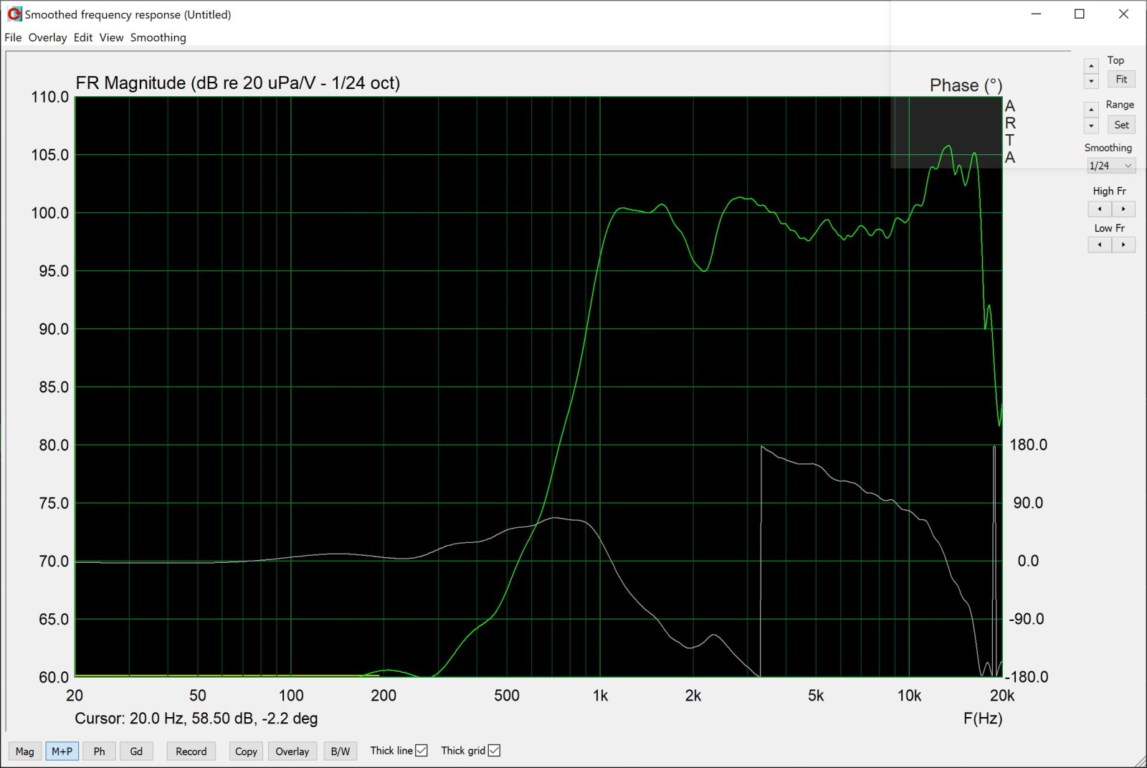Show group delay with Gd button
1147x768 pixels.
(x=136, y=752)
